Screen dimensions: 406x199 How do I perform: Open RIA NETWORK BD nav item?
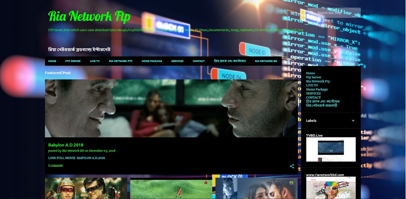(x=266, y=61)
